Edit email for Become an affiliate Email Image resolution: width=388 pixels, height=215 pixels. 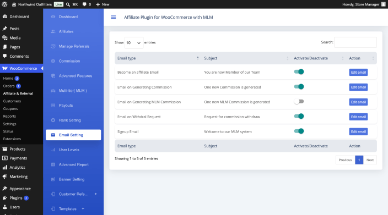(358, 73)
